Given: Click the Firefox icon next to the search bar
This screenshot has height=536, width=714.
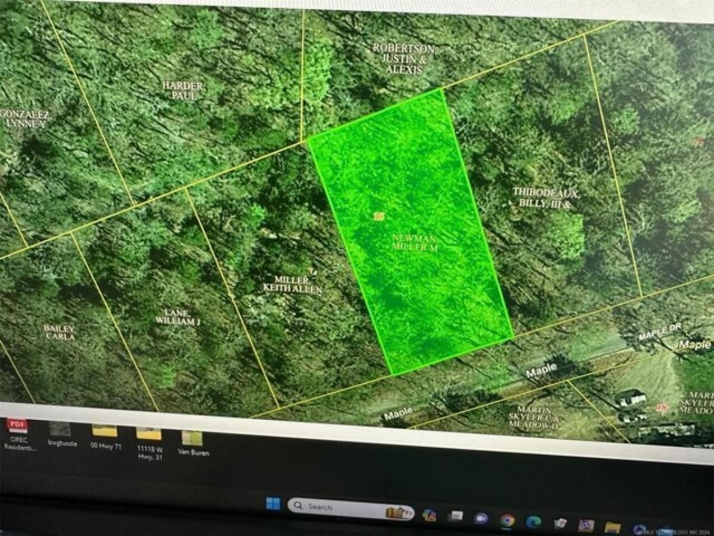Looking at the screenshot, I should 428,513.
